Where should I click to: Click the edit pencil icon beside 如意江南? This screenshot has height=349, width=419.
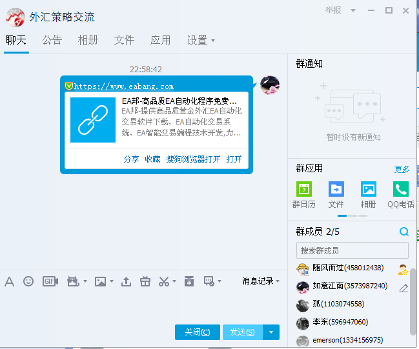click(404, 288)
